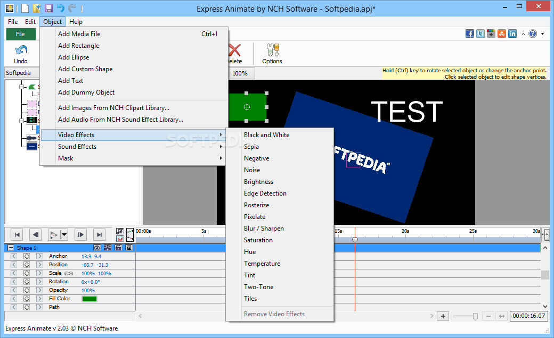Go to previous Scale keyframe arrow
This screenshot has height=338, width=554.
(x=13, y=273)
